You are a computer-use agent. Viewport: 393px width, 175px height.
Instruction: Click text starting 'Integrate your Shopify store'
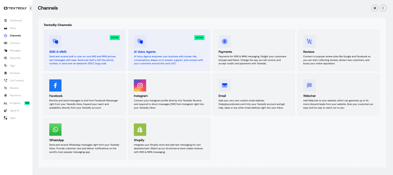click(x=168, y=148)
